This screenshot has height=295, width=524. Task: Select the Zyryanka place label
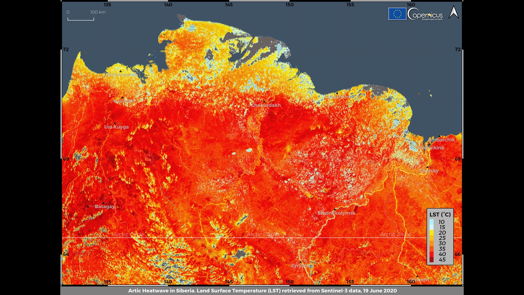[x=302, y=265]
